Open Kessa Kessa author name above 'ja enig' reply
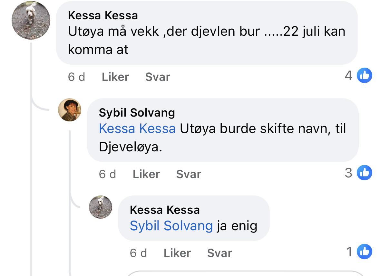 pos(165,210)
